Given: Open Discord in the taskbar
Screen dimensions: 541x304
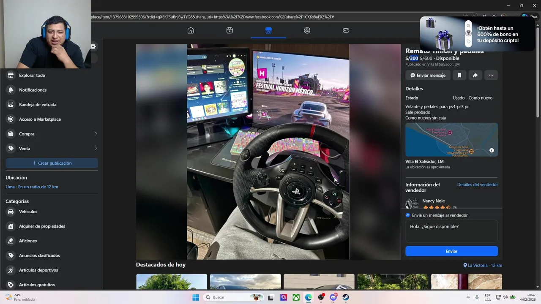Looking at the screenshot, I should point(333,297).
